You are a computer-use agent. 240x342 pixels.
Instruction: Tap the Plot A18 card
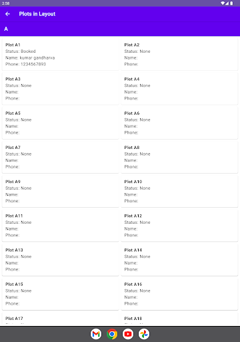pyautogui.click(x=179, y=319)
